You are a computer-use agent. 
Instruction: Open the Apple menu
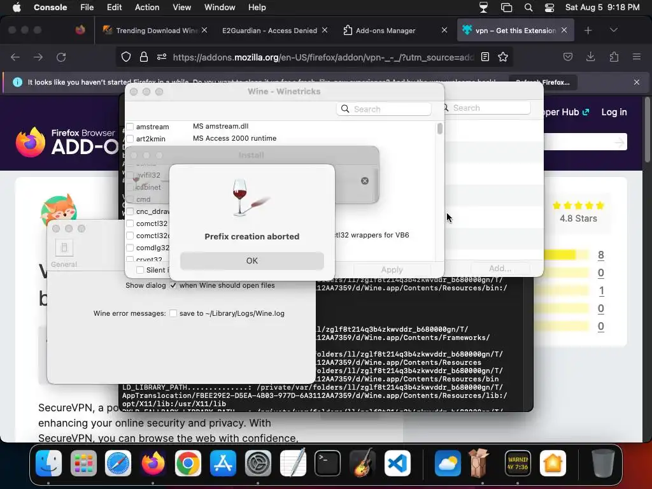point(17,7)
